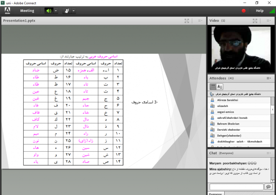Viewport: 276px width, 195px height.
Task: Send the chat message
Action: (268, 187)
